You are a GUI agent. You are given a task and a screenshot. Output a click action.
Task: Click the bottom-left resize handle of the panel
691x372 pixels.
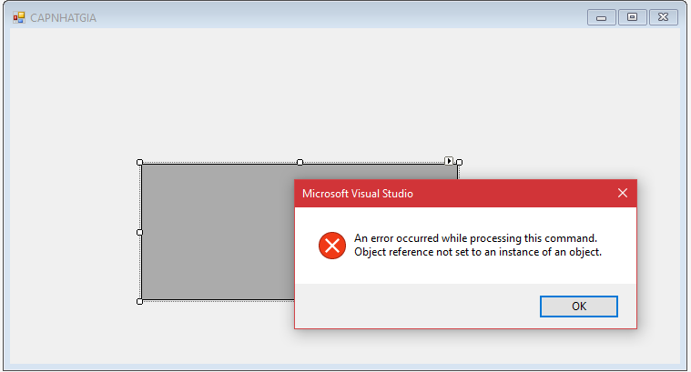(140, 301)
